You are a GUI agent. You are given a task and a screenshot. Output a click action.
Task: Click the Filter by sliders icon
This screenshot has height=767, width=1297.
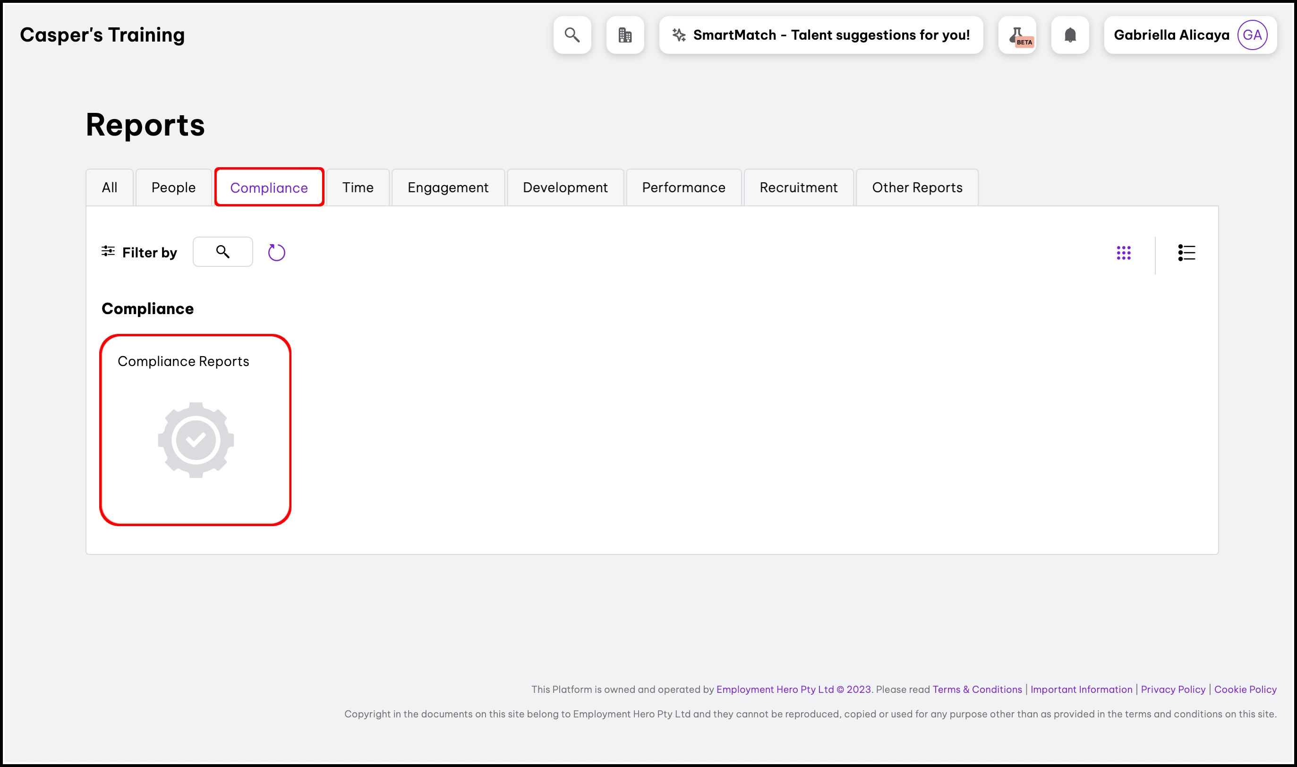pos(108,251)
